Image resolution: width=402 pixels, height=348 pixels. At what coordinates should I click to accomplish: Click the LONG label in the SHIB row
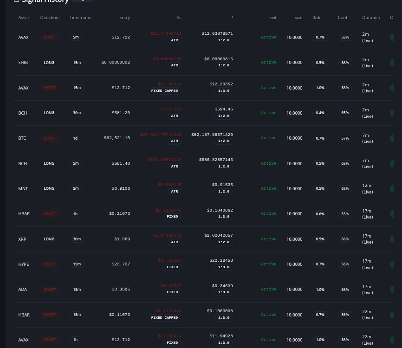pos(49,63)
